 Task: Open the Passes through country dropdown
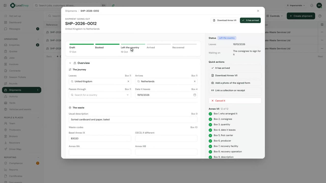click(100, 95)
